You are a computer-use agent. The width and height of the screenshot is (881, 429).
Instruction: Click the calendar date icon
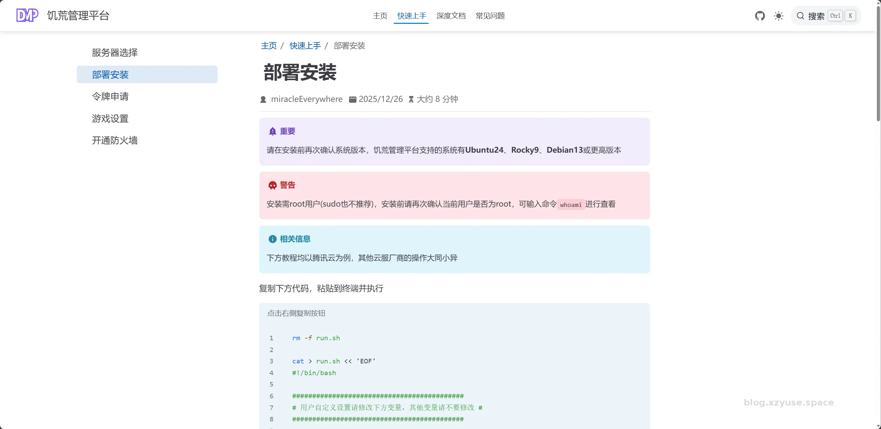[x=353, y=99]
